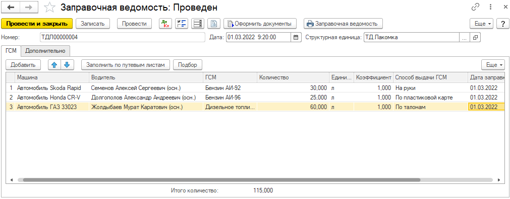This screenshot has height=199, width=510.
Task: Show Дт/Кт accounting entries
Action: (x=165, y=24)
